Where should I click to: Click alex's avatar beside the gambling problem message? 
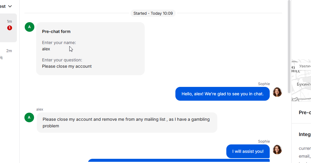[29, 117]
